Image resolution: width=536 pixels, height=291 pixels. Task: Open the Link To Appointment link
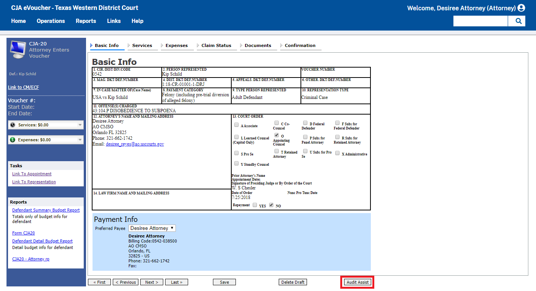tap(32, 174)
